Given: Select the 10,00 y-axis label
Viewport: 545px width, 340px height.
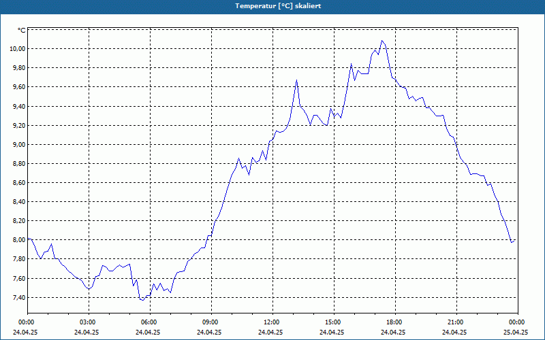Looking at the screenshot, I should (18, 48).
